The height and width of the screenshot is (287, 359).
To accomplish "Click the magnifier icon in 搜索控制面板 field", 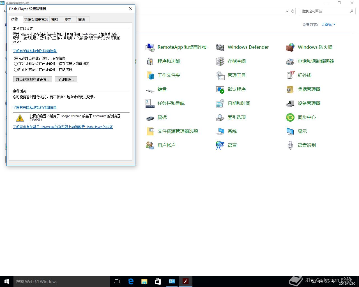I will tap(351, 11).
